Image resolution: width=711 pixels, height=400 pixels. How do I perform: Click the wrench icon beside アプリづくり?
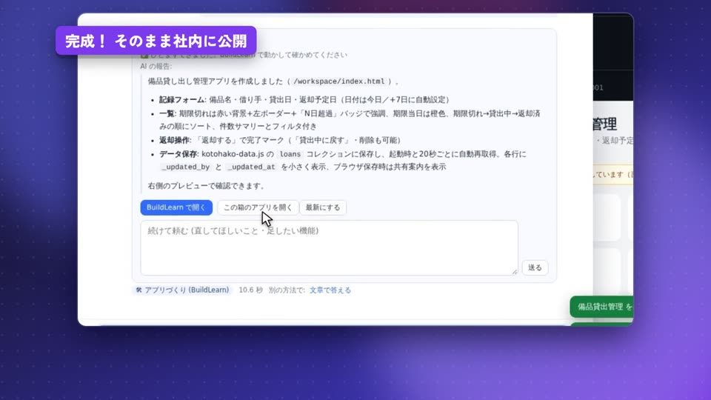[138, 290]
